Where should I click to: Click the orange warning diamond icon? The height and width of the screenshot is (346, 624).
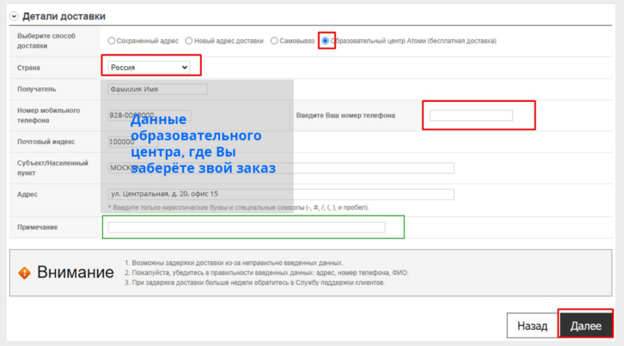[x=24, y=273]
